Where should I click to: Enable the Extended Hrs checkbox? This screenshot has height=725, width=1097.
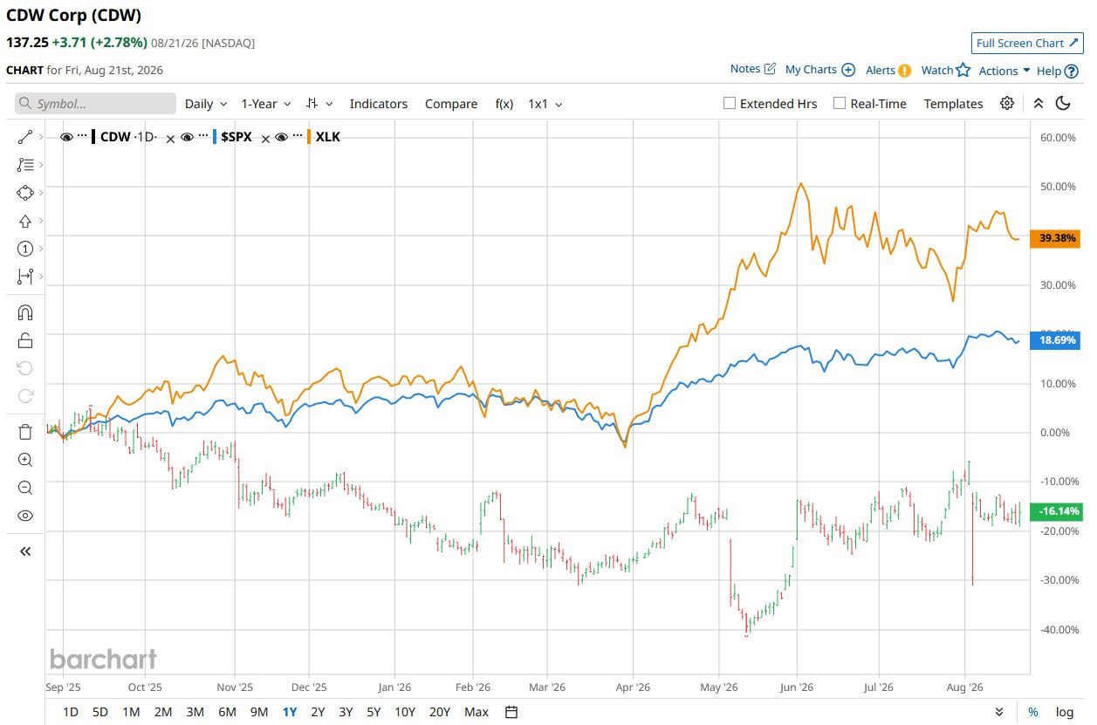(x=730, y=103)
